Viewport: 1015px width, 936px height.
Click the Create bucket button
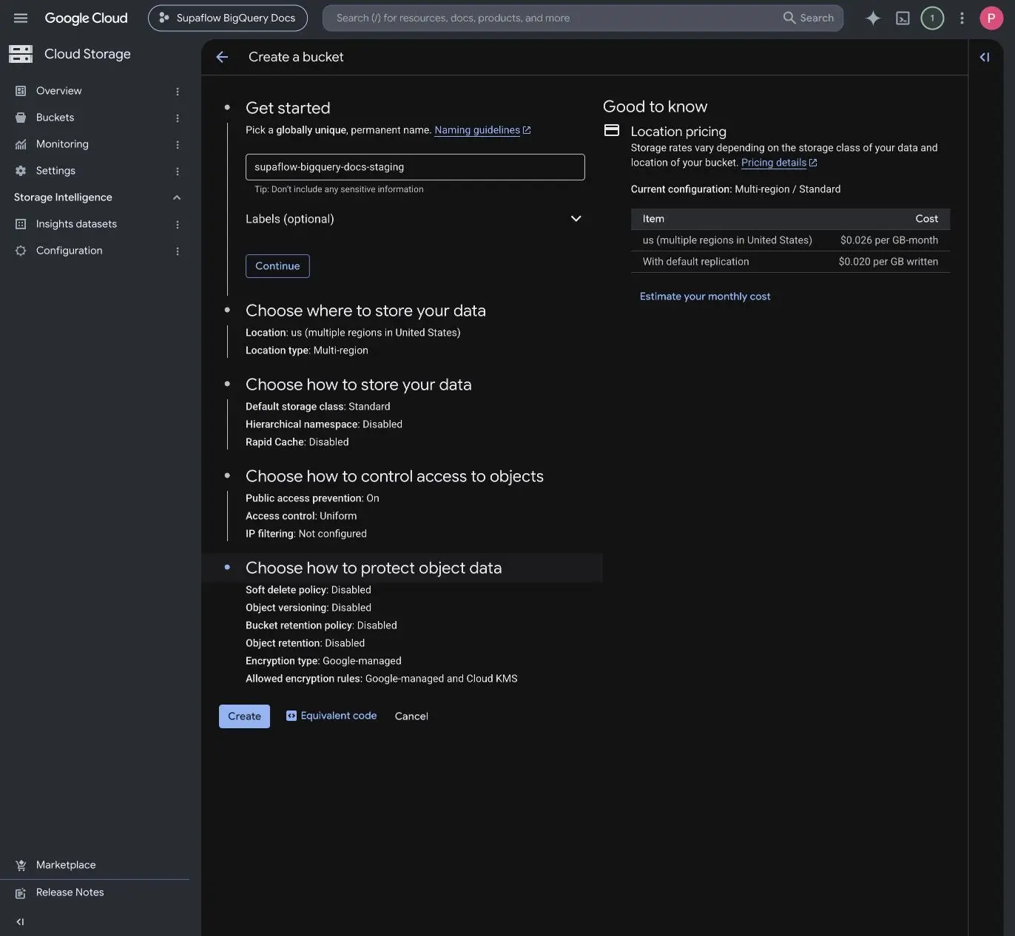click(x=244, y=716)
